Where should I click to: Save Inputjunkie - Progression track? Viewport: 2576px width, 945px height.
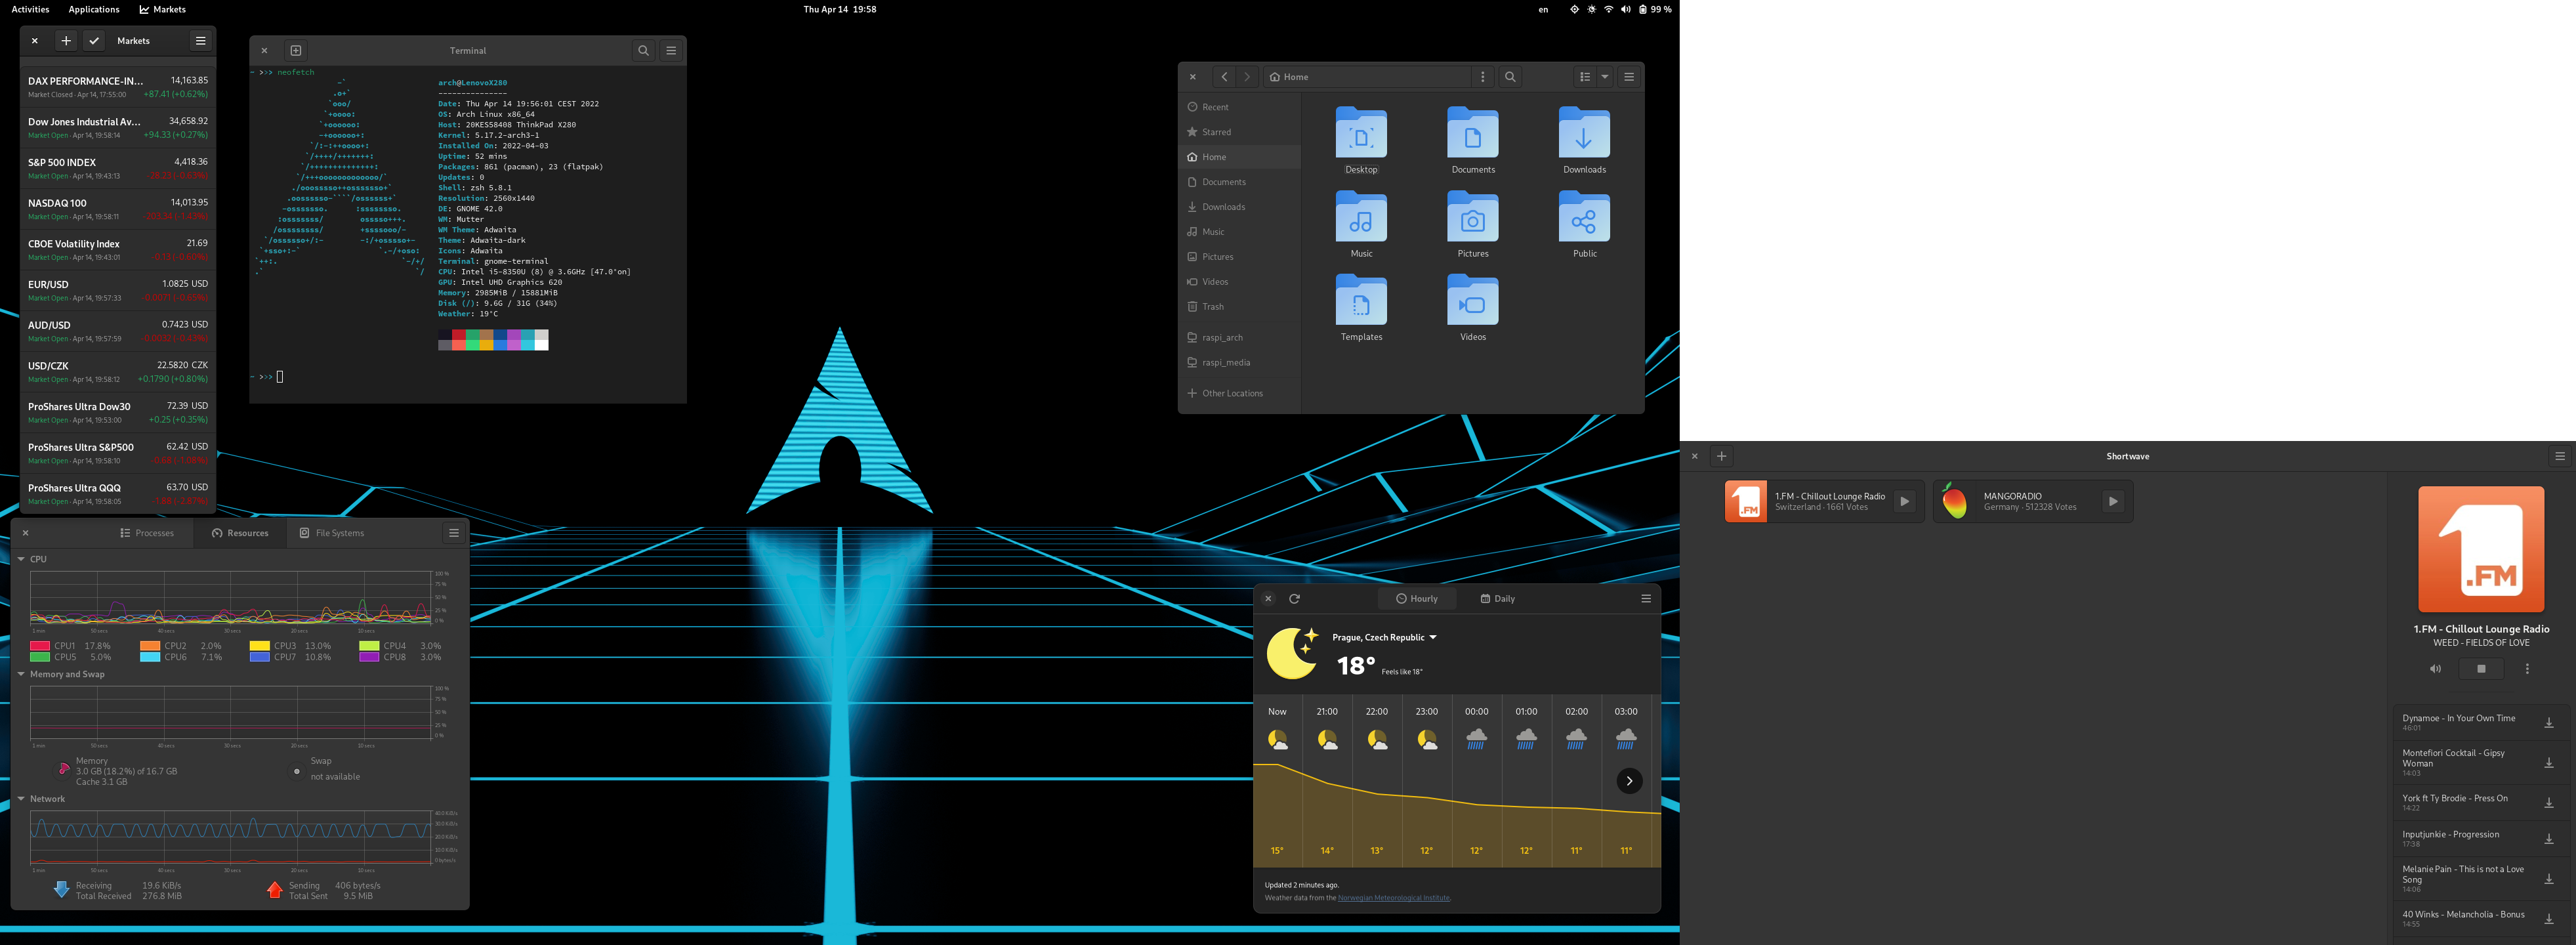click(2549, 838)
